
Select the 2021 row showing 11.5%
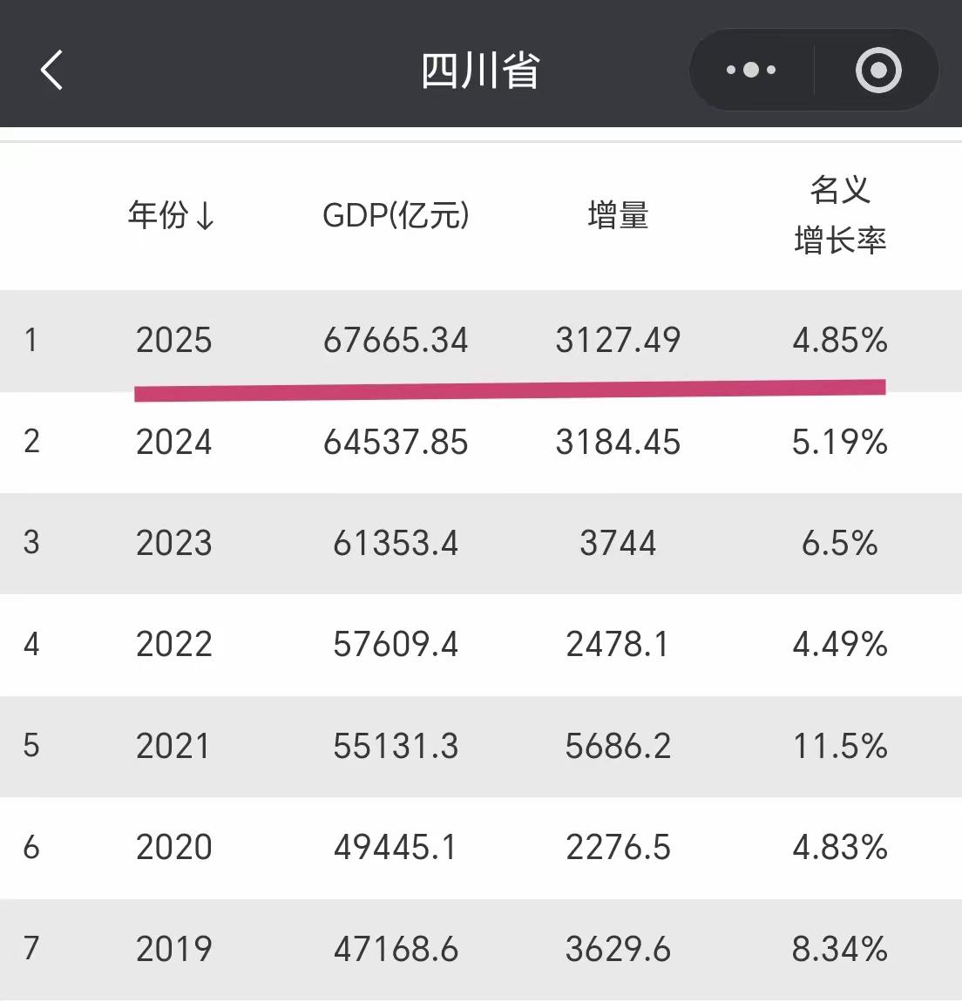481,746
